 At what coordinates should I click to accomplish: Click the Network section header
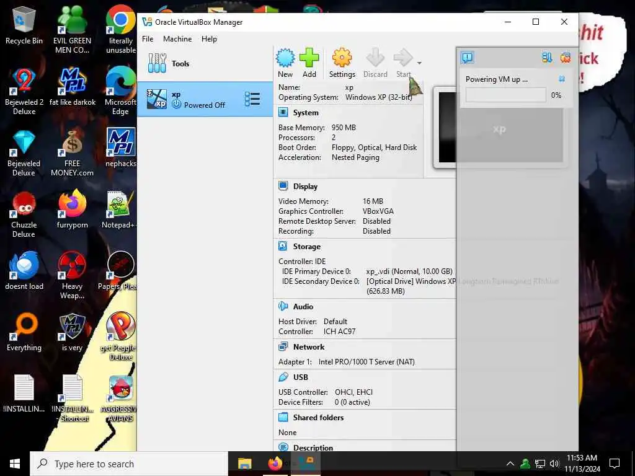coord(309,347)
